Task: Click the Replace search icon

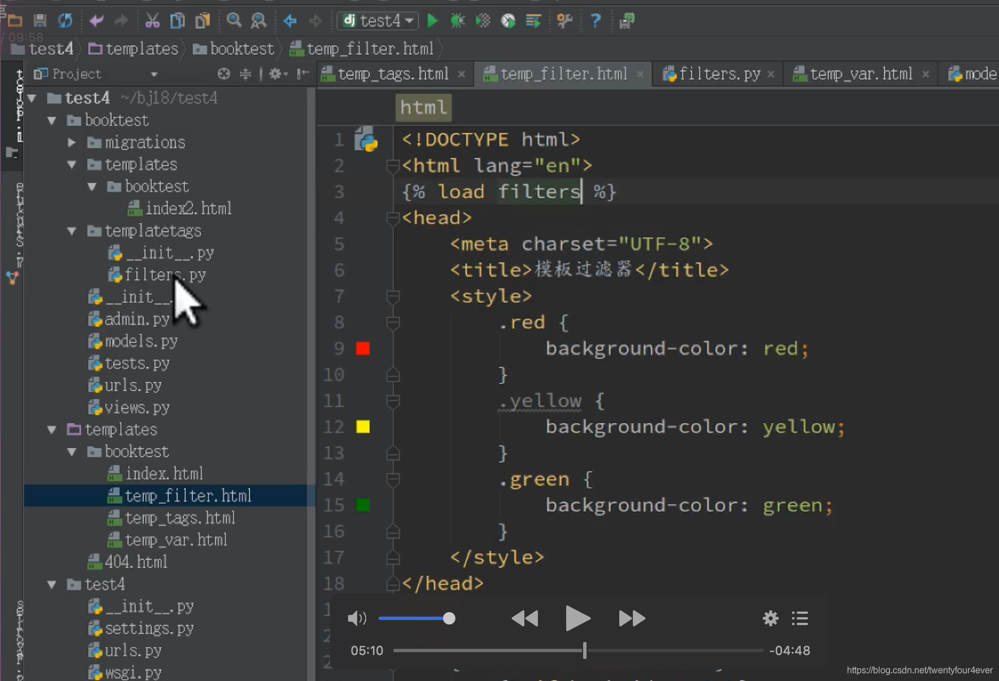Action: click(x=258, y=21)
